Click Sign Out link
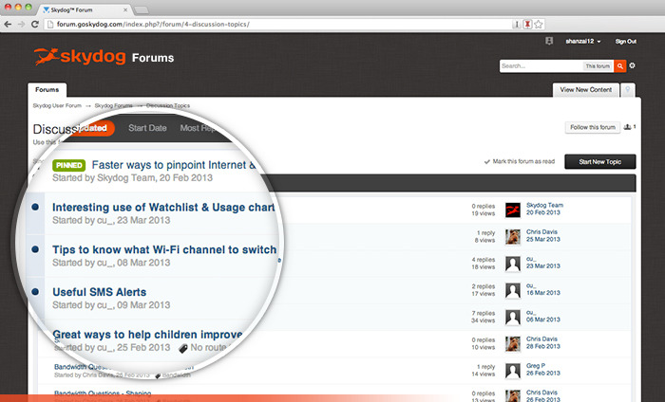 point(625,42)
